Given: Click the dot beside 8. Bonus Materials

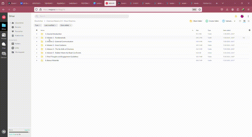Looking at the screenshot, I should coord(37,61).
